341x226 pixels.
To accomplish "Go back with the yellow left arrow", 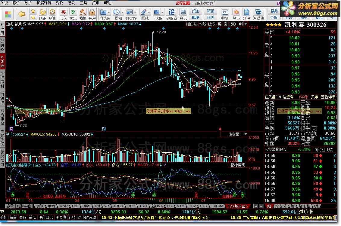I will tap(21, 14).
